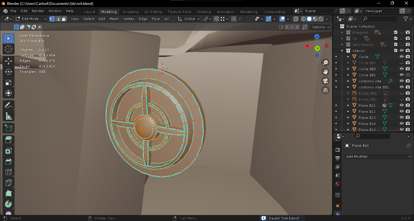The image size is (414, 221).
Task: Open the Shading workspace tab
Action: (204, 12)
